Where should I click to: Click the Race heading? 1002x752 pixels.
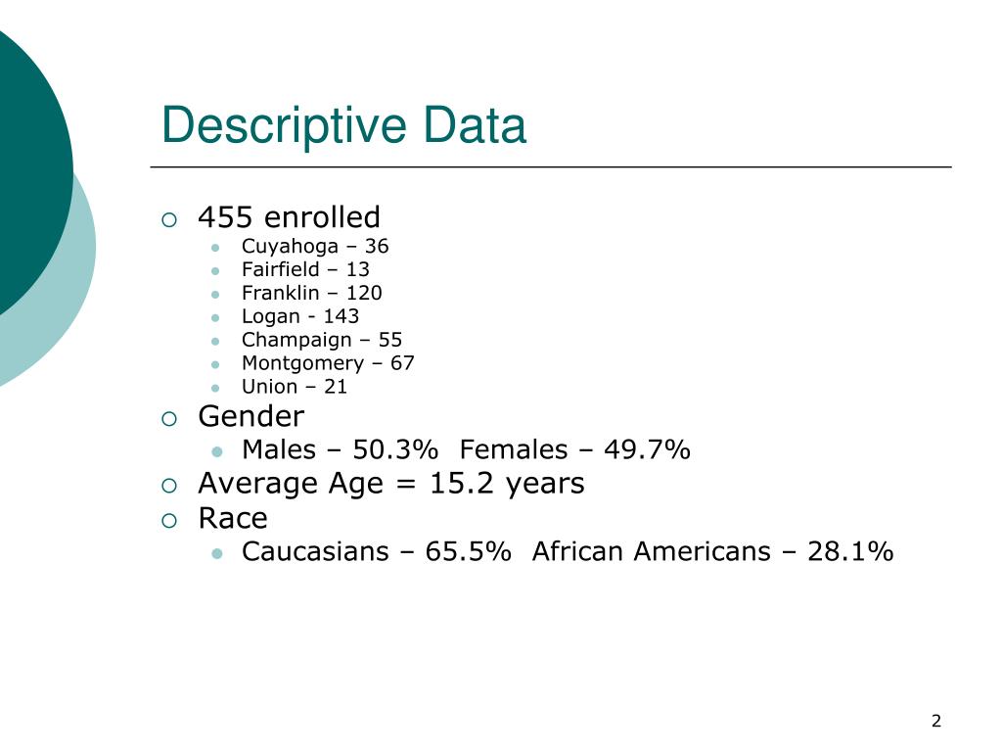(x=233, y=518)
